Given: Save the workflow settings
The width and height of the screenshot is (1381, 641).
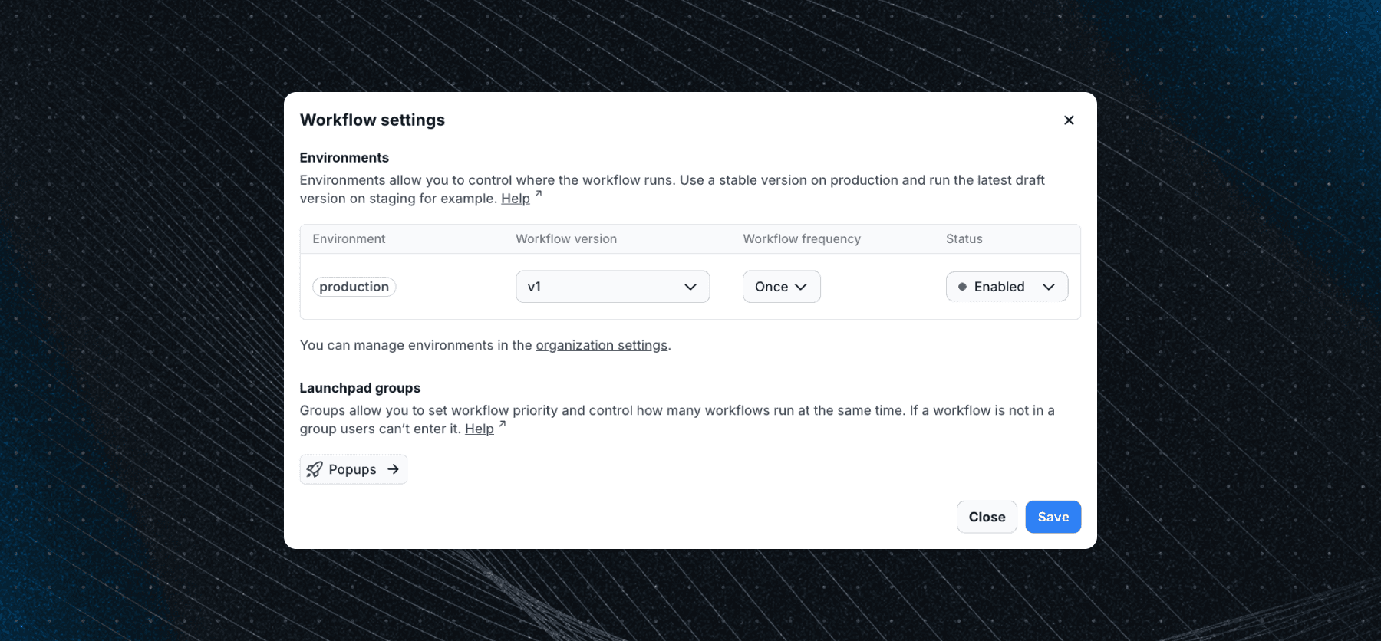Looking at the screenshot, I should [x=1053, y=517].
